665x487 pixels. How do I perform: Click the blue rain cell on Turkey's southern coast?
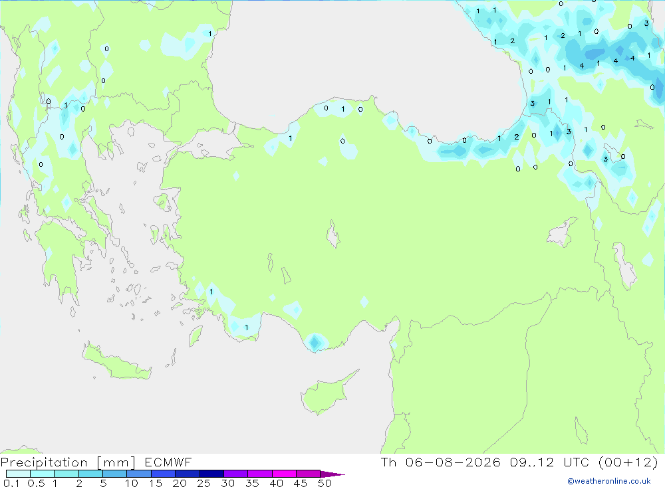pos(315,342)
